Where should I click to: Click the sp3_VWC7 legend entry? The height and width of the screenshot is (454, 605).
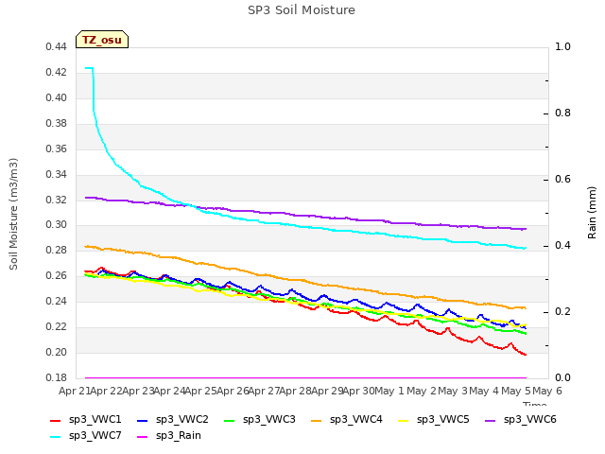pyautogui.click(x=86, y=436)
